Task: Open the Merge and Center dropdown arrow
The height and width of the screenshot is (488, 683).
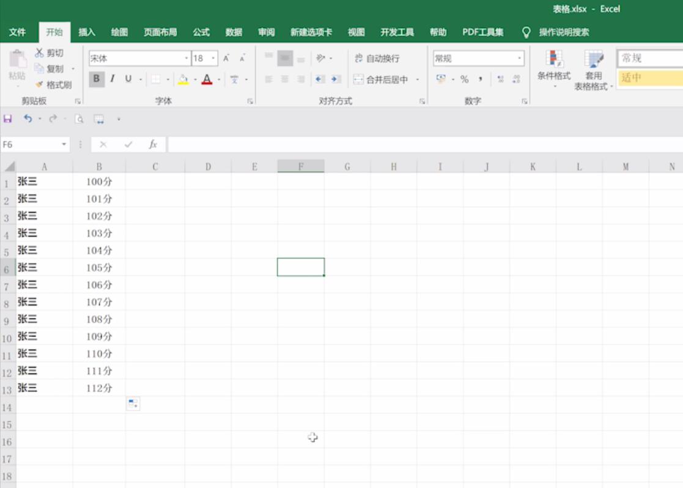Action: coord(417,79)
